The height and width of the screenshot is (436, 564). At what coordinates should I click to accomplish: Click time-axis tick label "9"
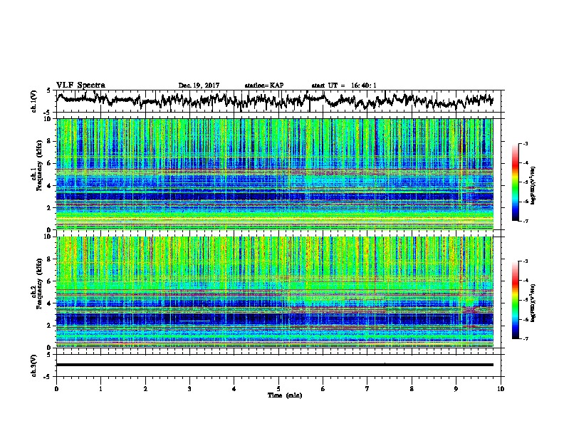pos(456,389)
